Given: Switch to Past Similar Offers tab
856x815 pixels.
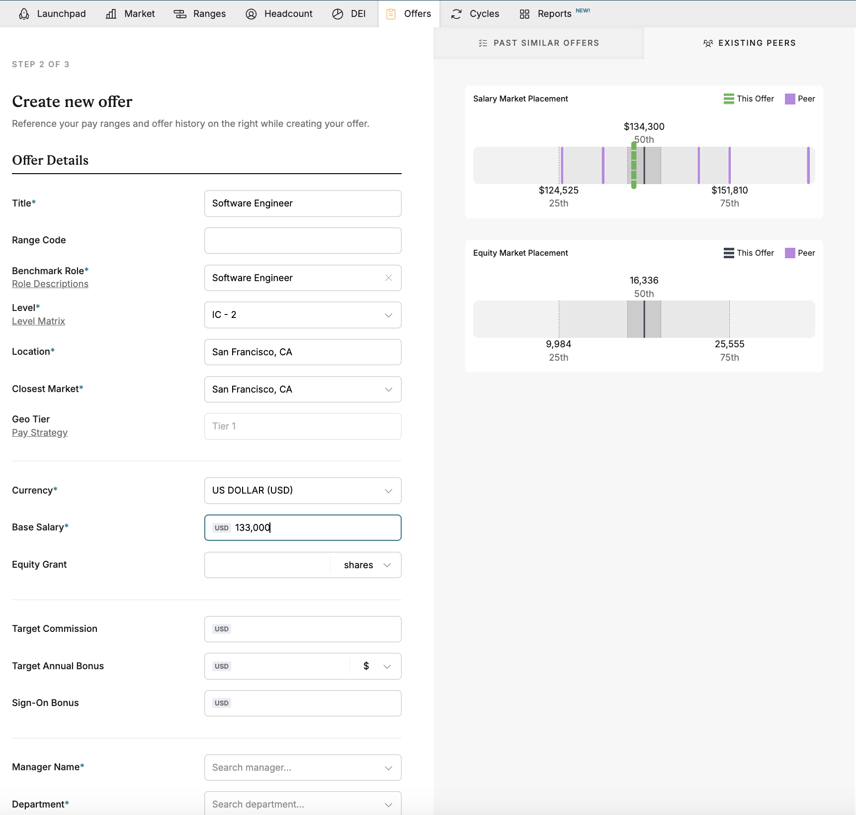Looking at the screenshot, I should coord(539,43).
